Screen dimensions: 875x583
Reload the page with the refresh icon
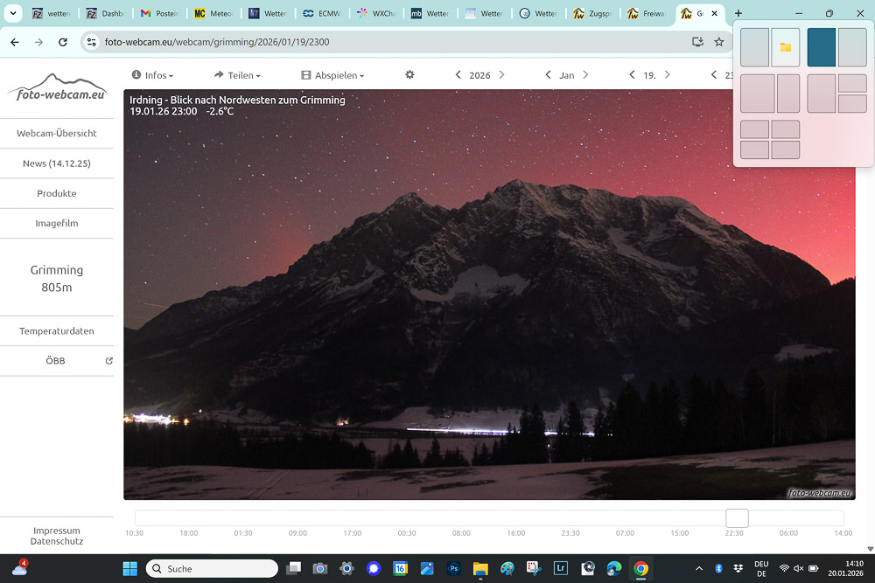point(63,42)
